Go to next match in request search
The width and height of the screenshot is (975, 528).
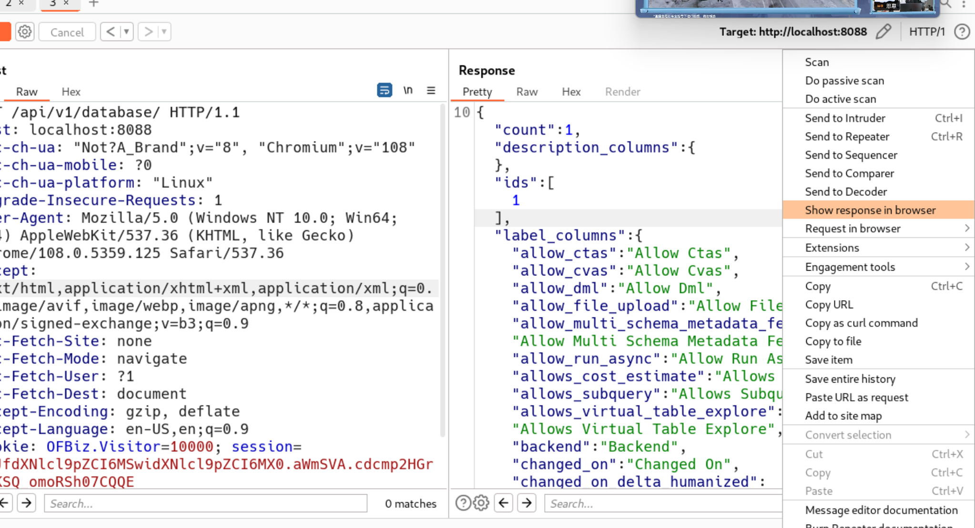[27, 503]
